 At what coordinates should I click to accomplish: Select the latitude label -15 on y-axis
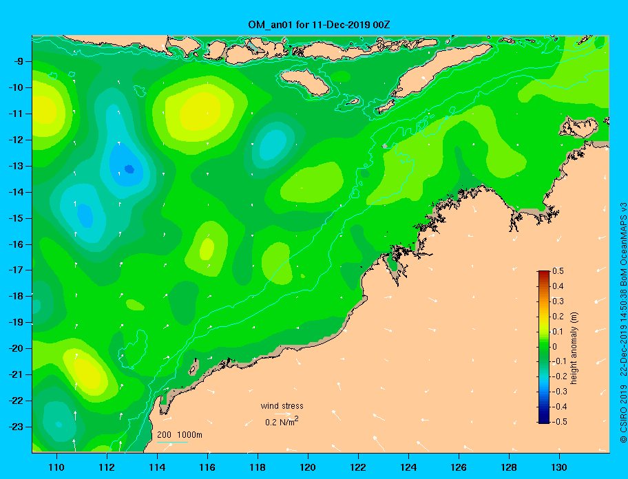point(16,218)
